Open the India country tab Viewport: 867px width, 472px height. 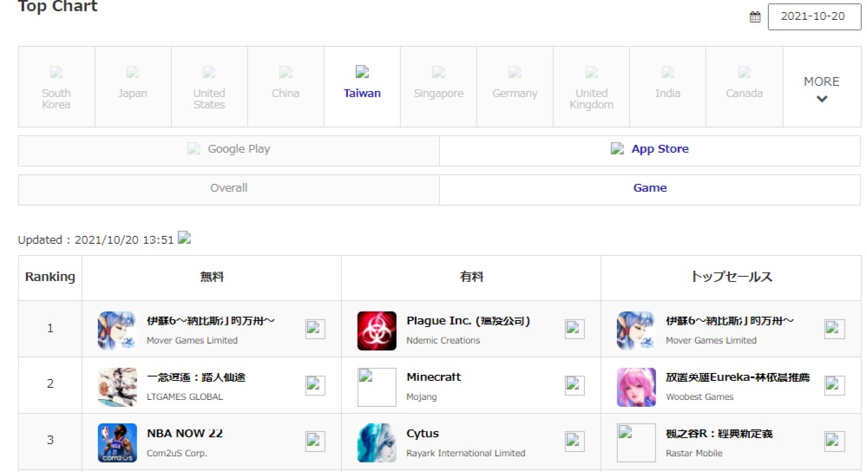pos(667,87)
